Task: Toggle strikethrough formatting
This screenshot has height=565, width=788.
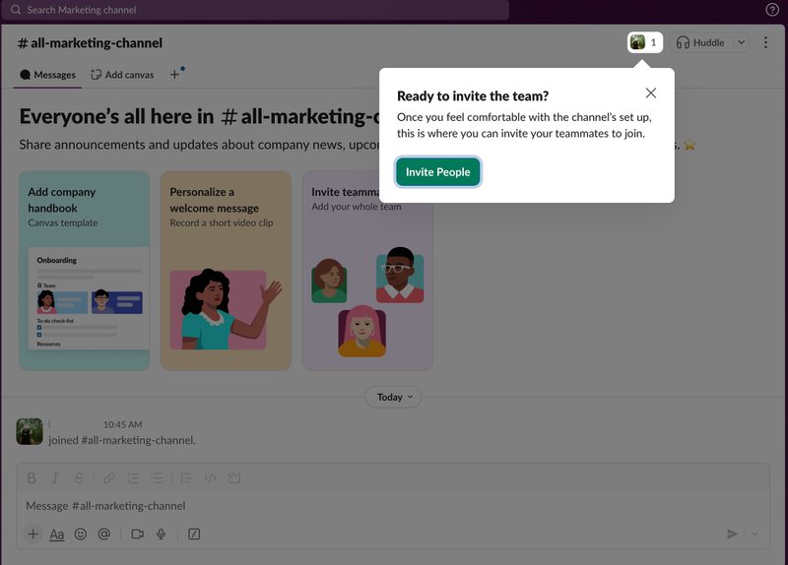Action: [x=79, y=478]
